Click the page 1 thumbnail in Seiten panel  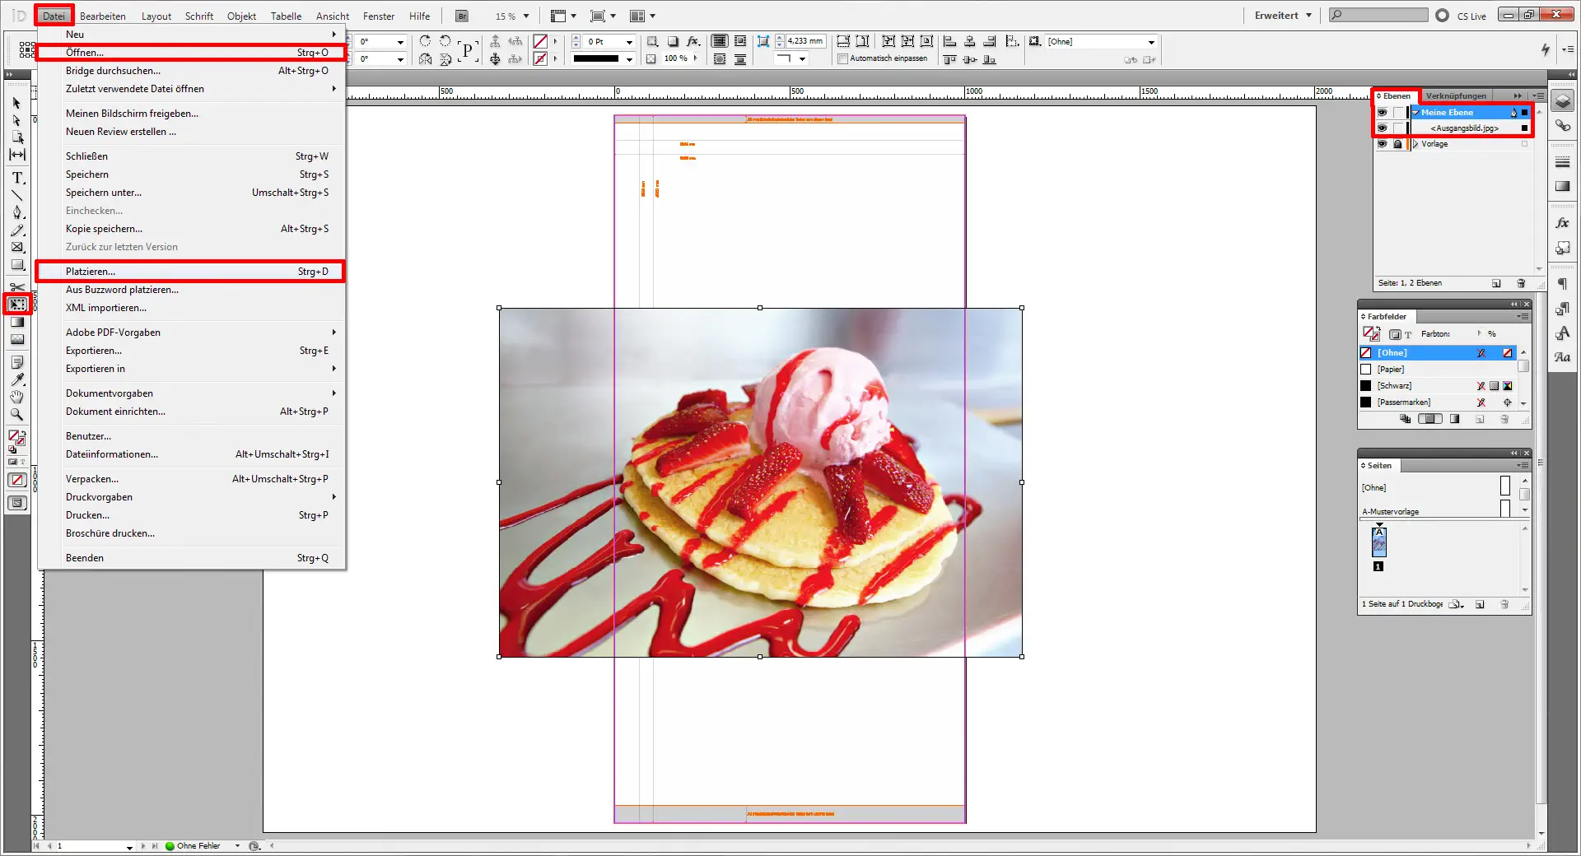[1378, 542]
